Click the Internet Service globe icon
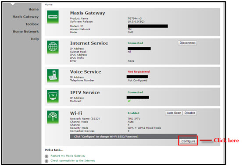The image size is (243, 166). tap(53, 47)
